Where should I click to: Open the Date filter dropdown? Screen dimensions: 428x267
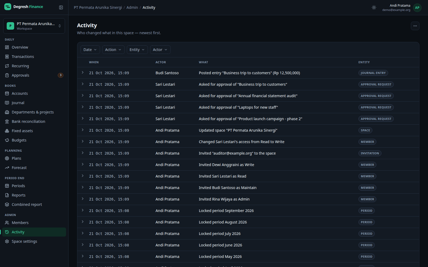coord(90,50)
